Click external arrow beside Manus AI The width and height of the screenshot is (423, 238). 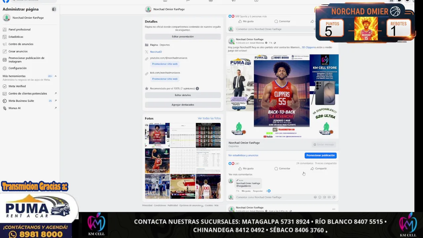(56, 108)
